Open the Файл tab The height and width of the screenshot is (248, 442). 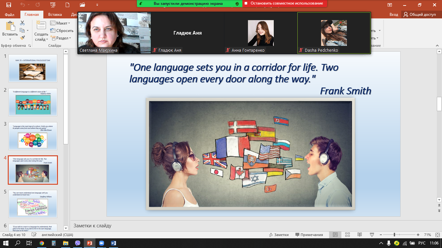(10, 15)
